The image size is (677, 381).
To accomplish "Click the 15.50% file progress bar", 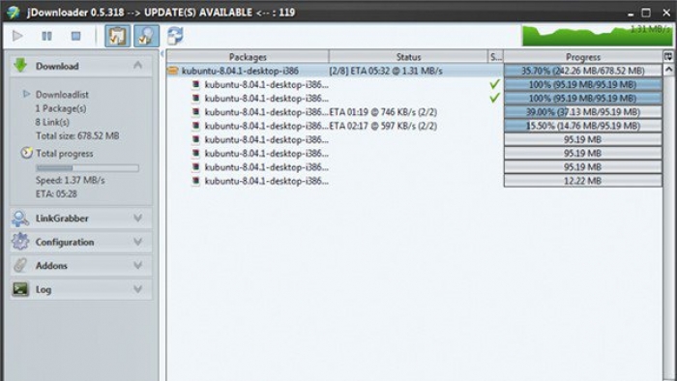I will (583, 126).
